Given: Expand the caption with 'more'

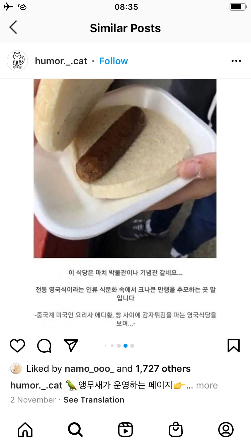Looking at the screenshot, I should pos(207,385).
